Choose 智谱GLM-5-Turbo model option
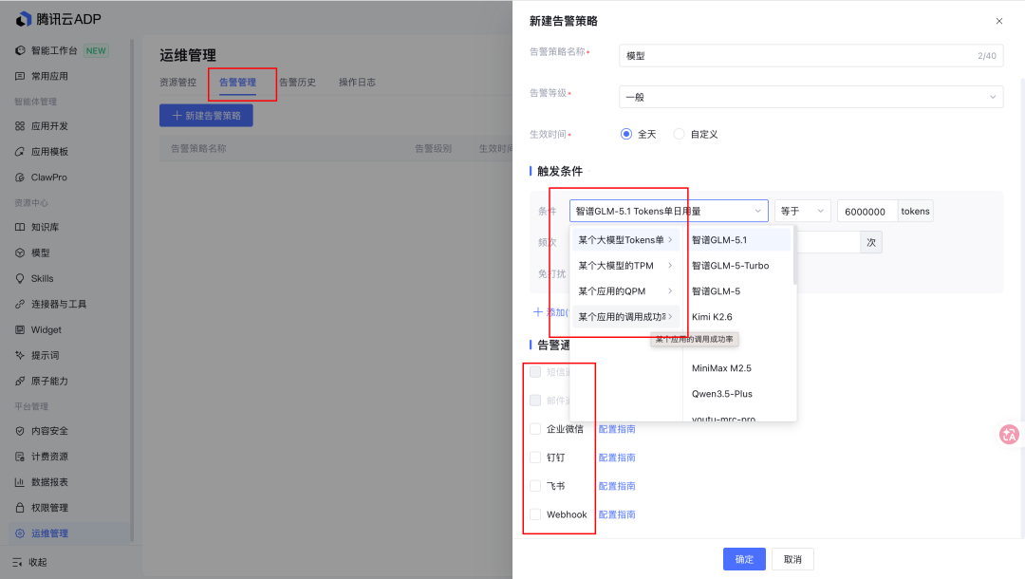 pos(738,266)
